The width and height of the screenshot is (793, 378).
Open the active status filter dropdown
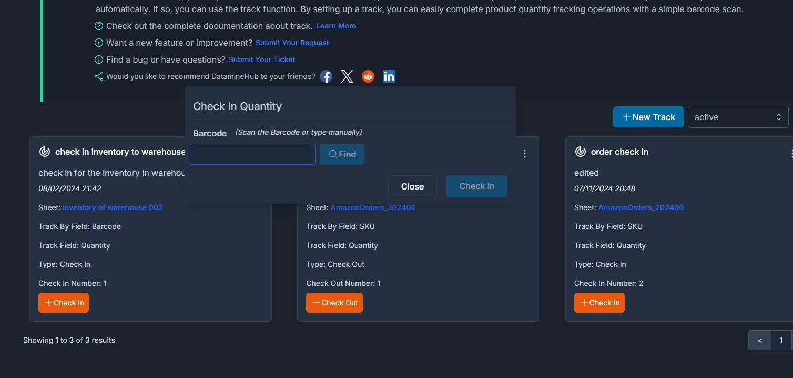coord(738,117)
